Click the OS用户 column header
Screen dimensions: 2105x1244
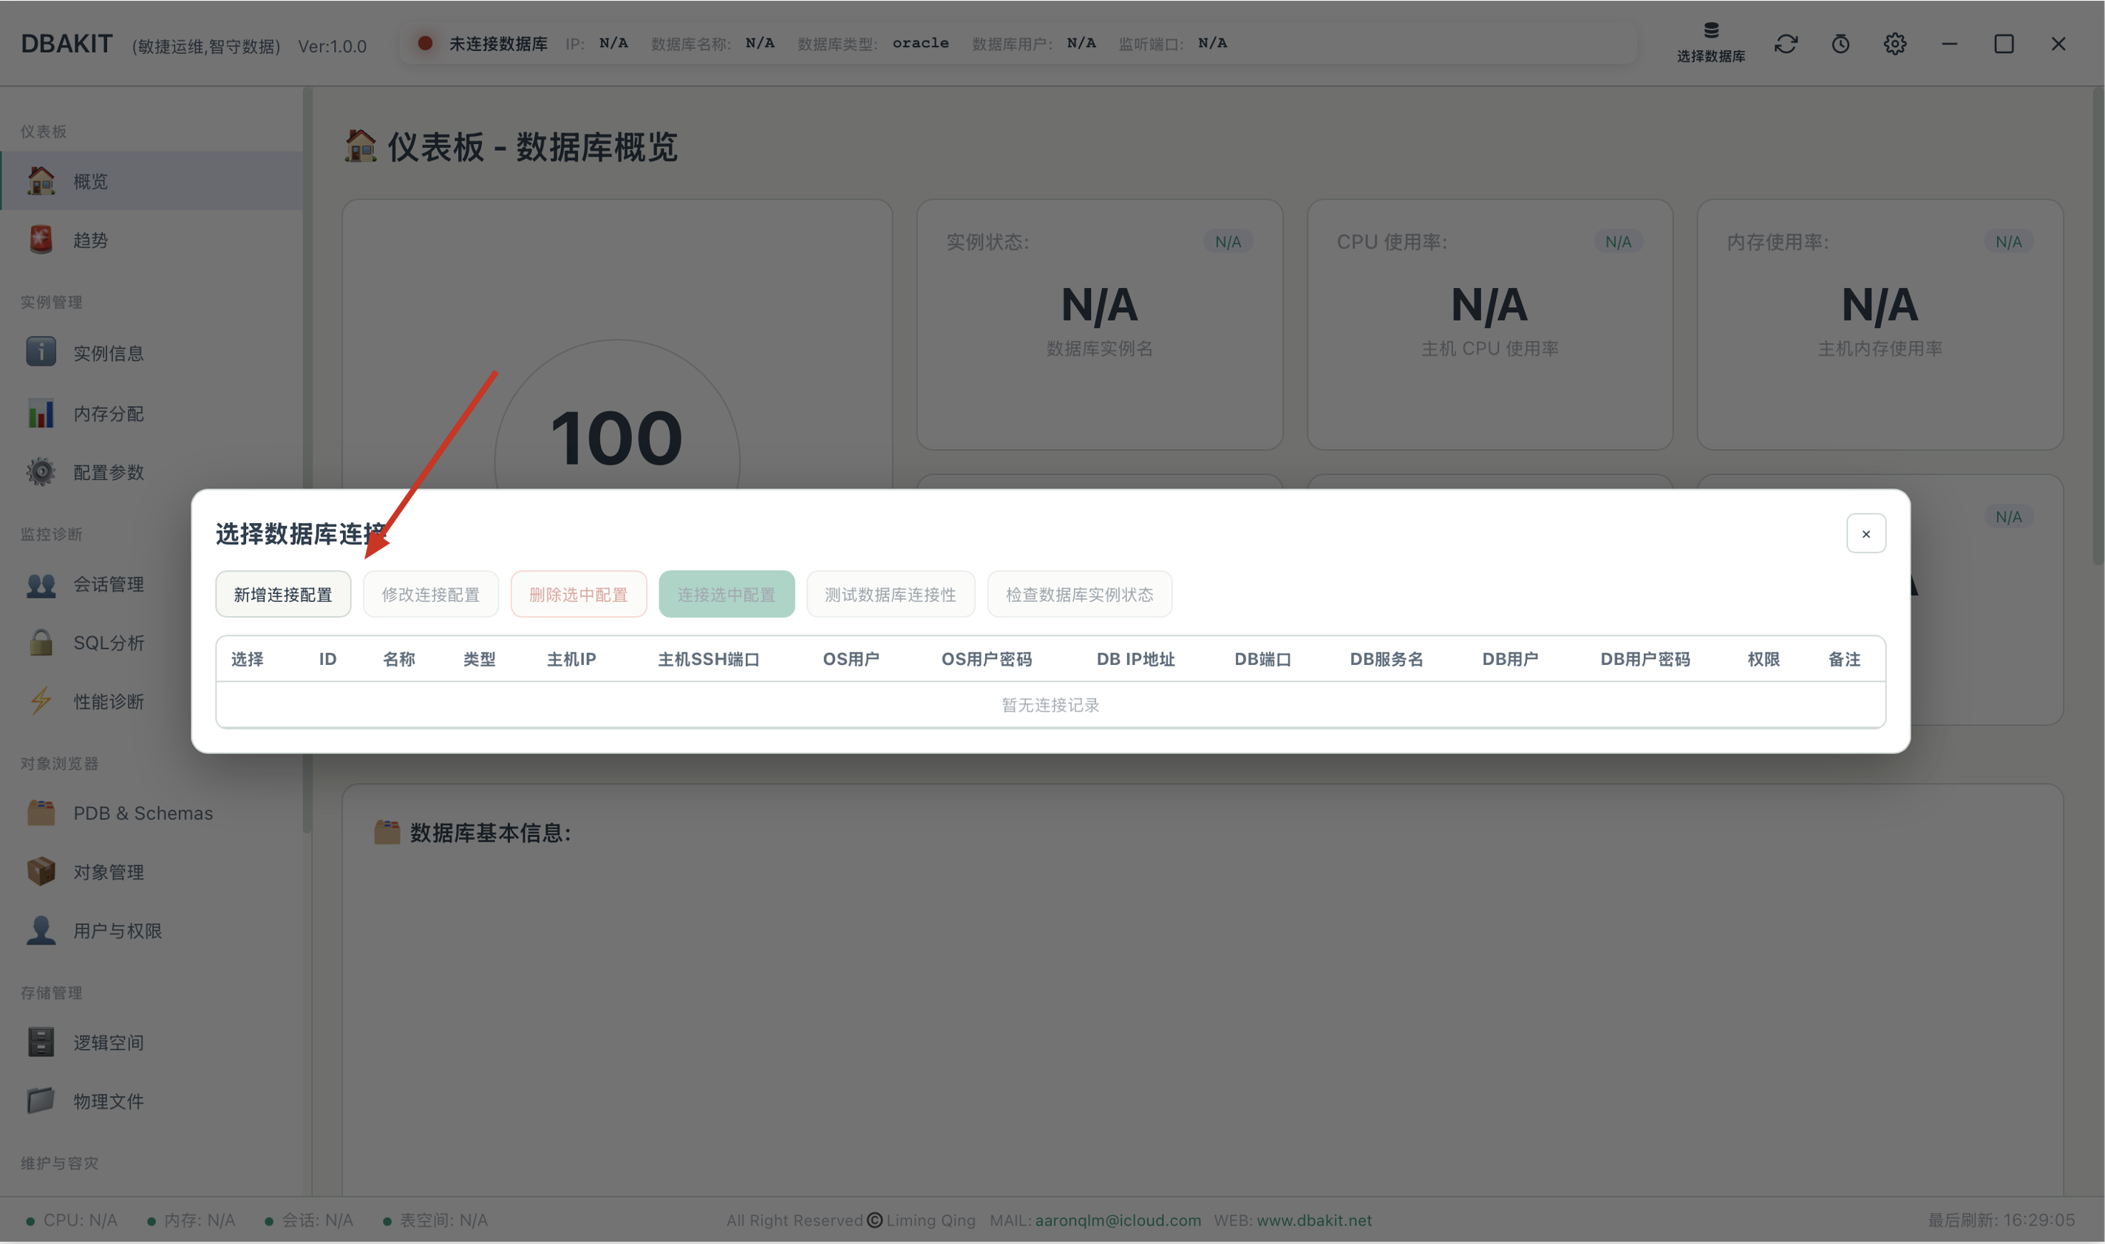click(851, 659)
